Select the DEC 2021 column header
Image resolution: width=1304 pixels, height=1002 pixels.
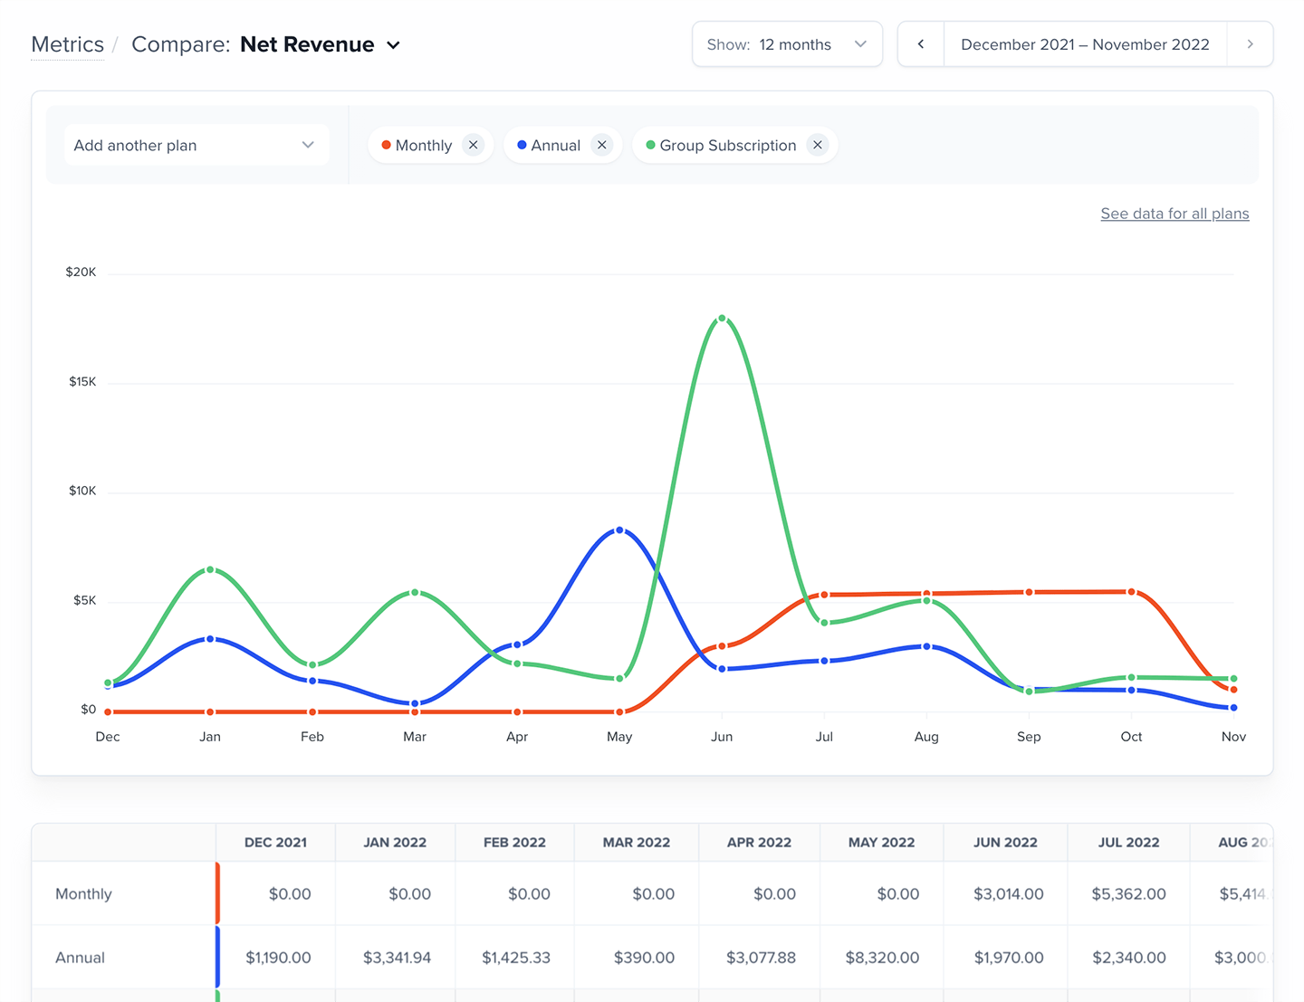pos(275,842)
